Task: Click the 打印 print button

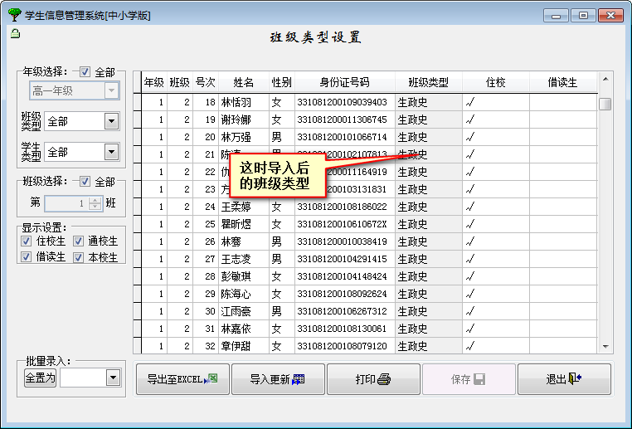Action: (x=372, y=379)
